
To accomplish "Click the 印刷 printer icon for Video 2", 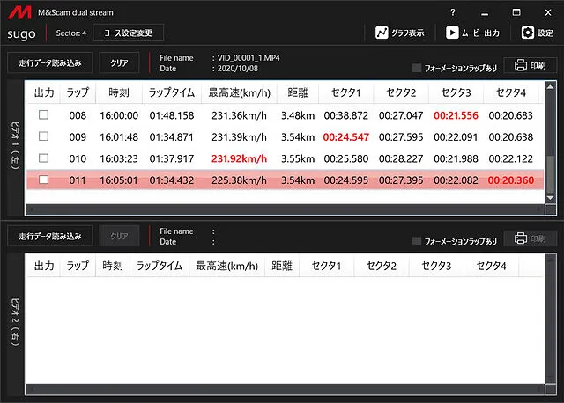I will (521, 238).
